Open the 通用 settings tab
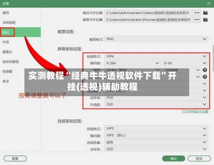214x165 pixels. [6, 13]
